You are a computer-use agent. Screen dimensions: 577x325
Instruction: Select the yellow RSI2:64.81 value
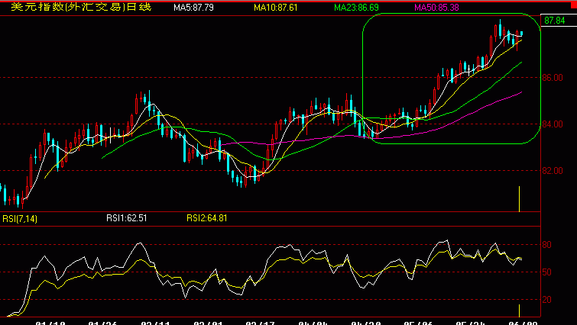pyautogui.click(x=207, y=218)
